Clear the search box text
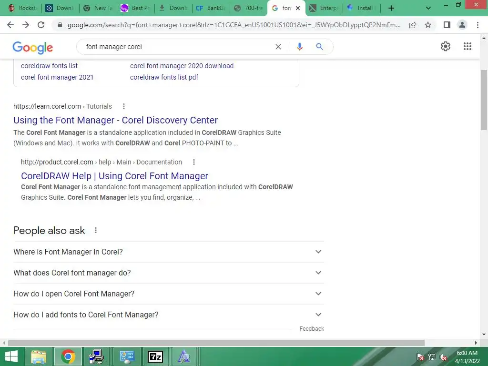This screenshot has height=366, width=488. click(278, 47)
